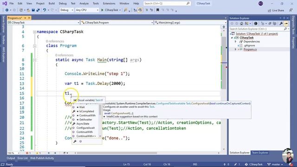Expand the Program.cs node in Solution Explorer
297x167 pixels.
pos(235,50)
